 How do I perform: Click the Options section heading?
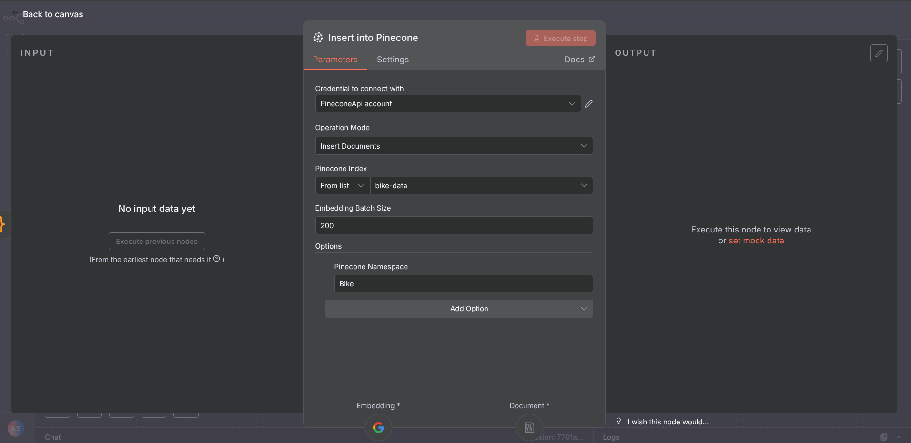(x=328, y=246)
